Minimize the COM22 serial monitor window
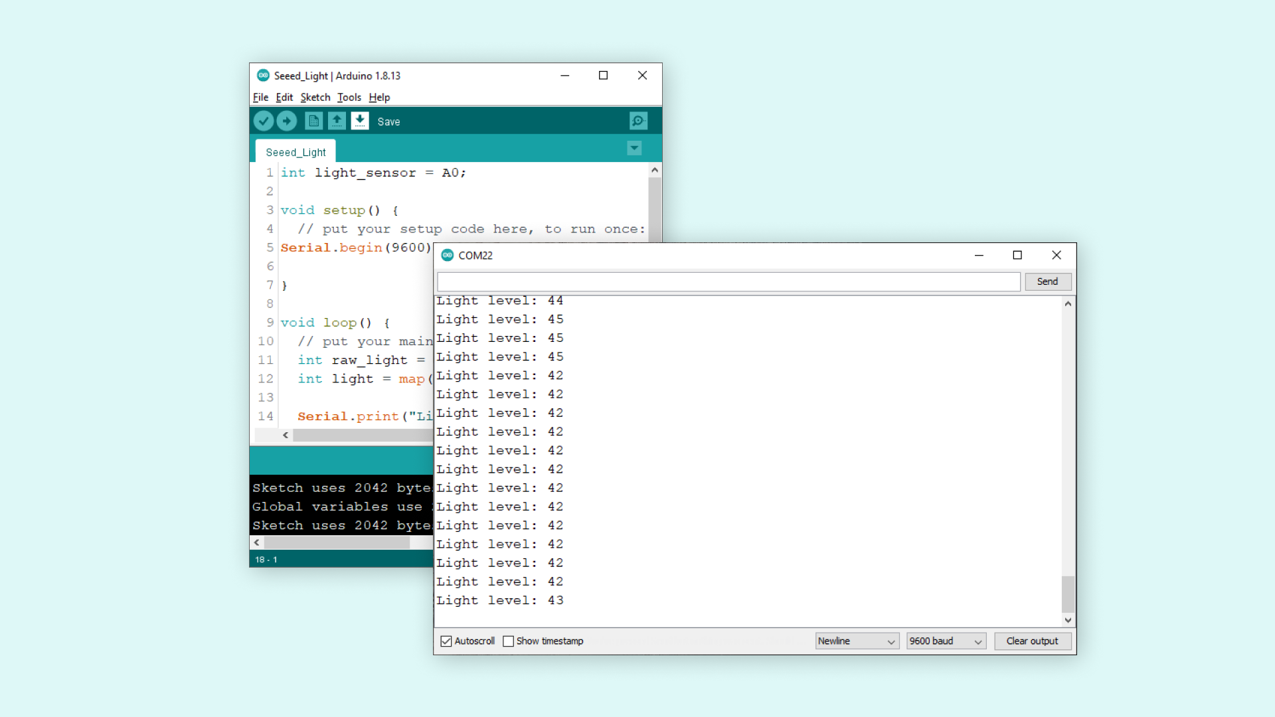The width and height of the screenshot is (1275, 717). click(x=979, y=255)
